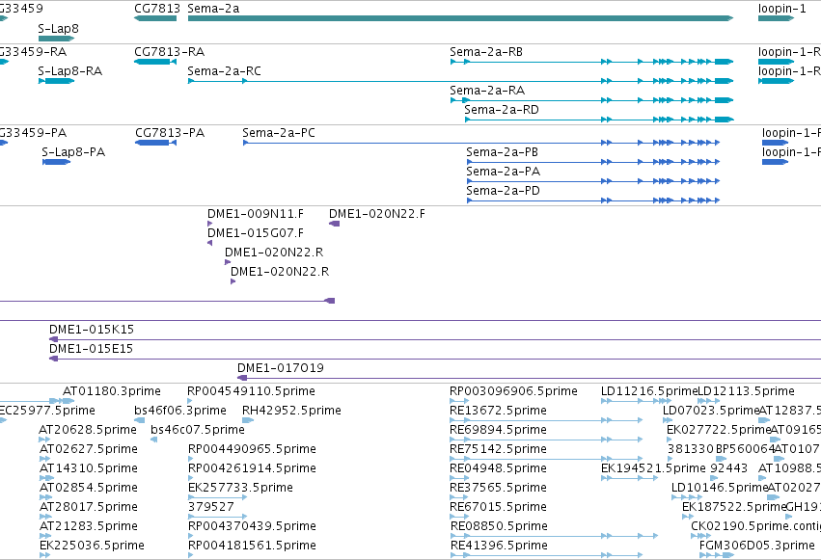Click EST RP004490965.5prime
This screenshot has width=821, height=560.
(x=191, y=459)
